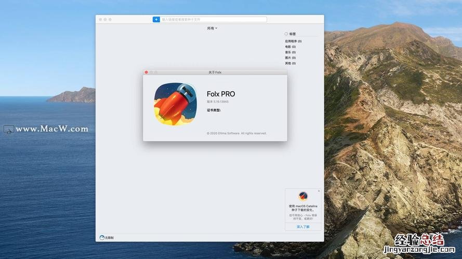Select the 图片 (0) tag
Image resolution: width=462 pixels, height=259 pixels.
pyautogui.click(x=290, y=57)
